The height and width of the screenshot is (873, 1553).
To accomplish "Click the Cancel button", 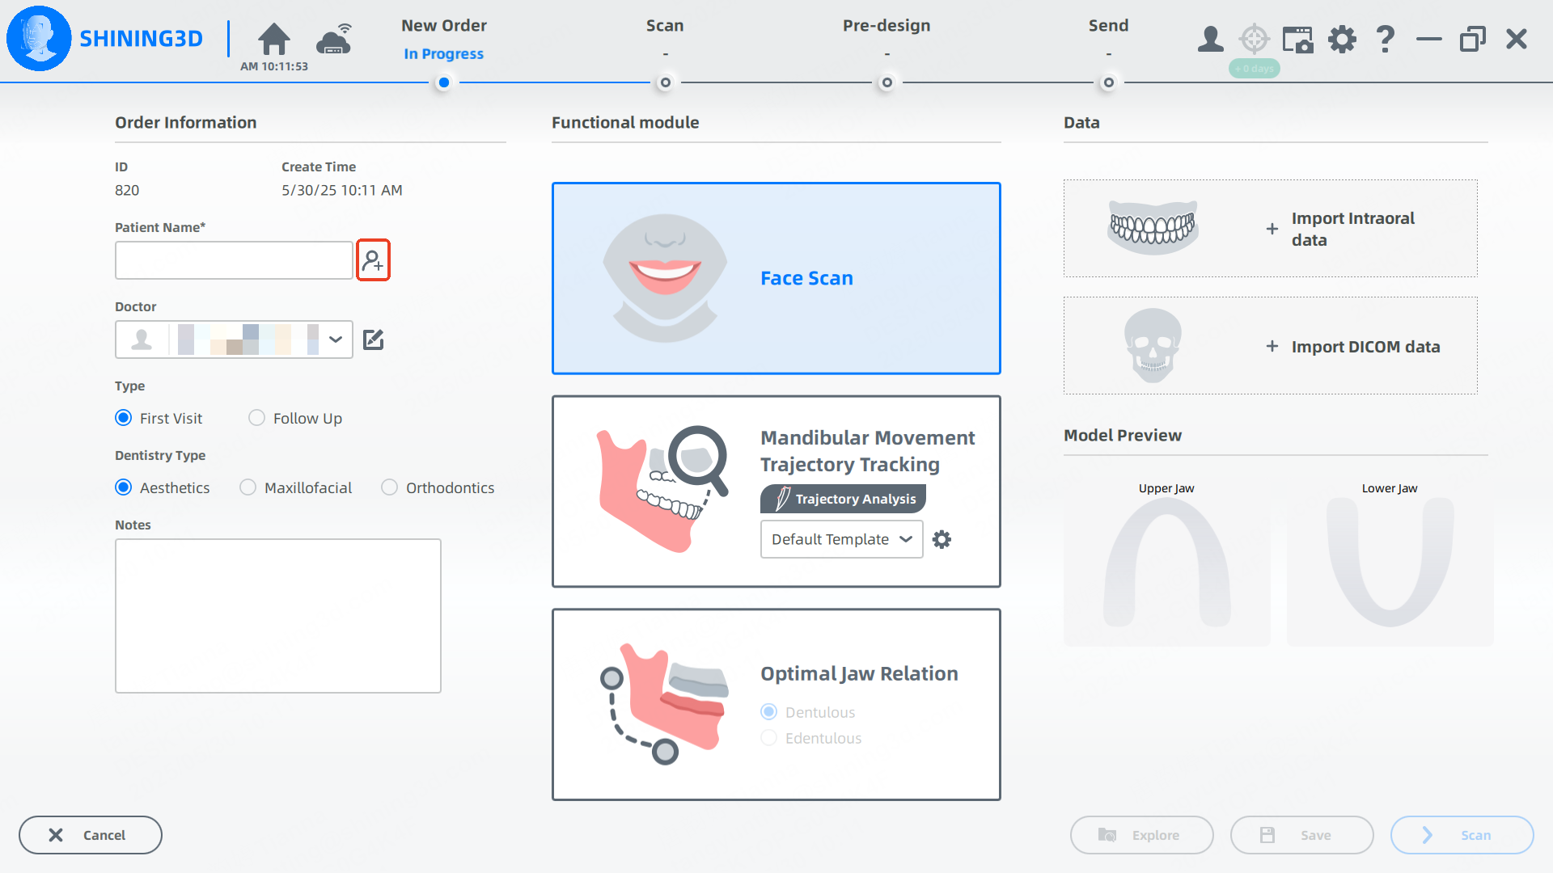I will [90, 835].
